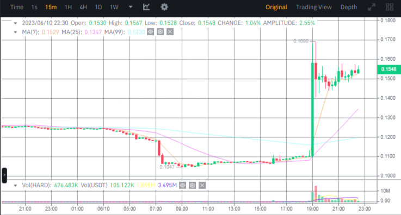This screenshot has width=401, height=215.
Task: Click the current price label 0.1548
Action: 388,69
